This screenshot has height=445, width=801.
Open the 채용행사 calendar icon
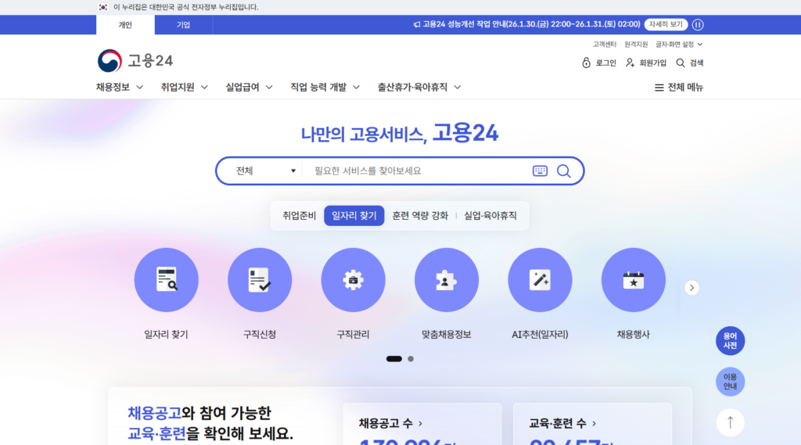[x=633, y=280]
